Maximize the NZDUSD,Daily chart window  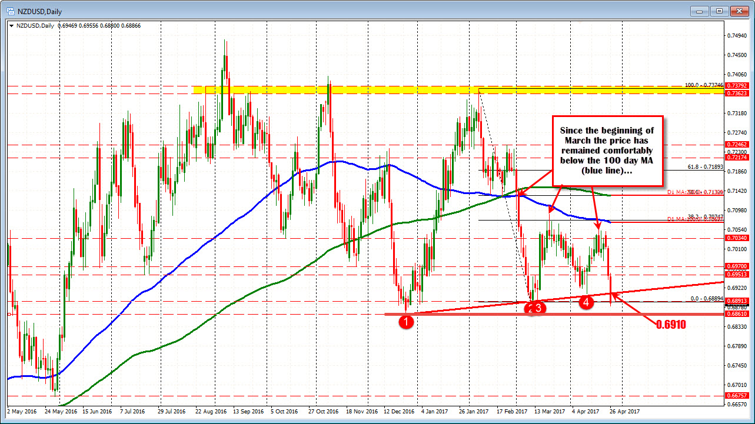[719, 11]
